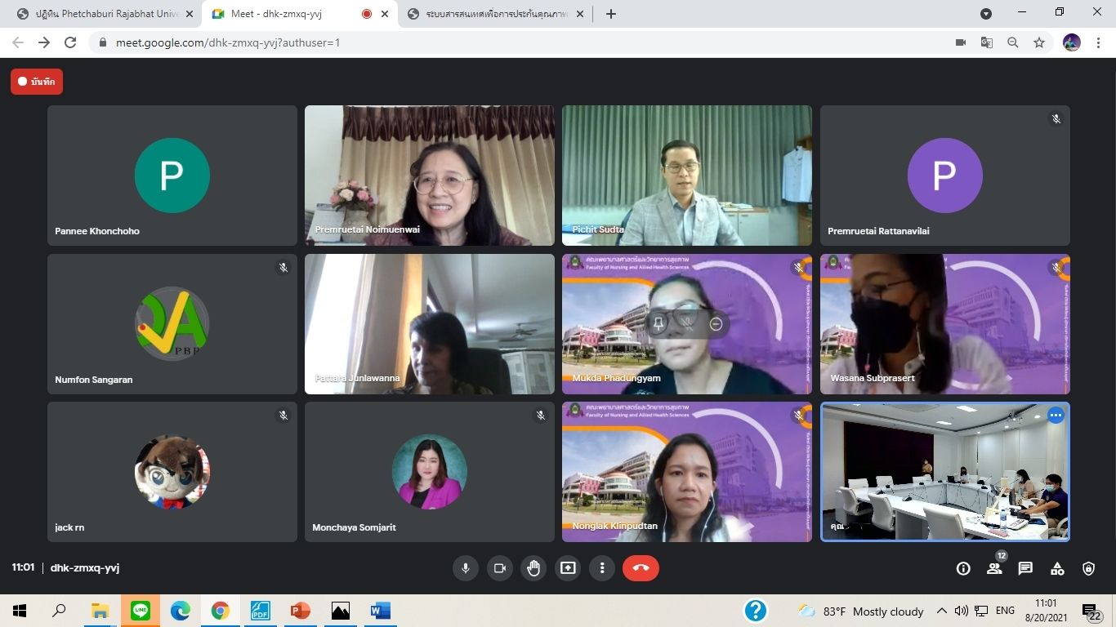
Task: Switch to the Phetchaburi Rajabhat University tab
Action: [x=106, y=14]
